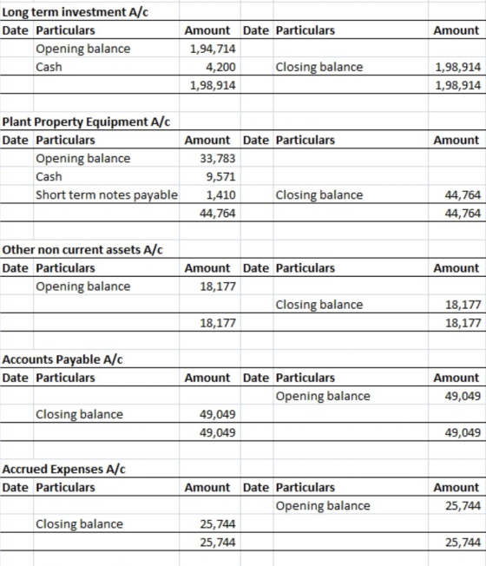Screen dimensions: 486x566
Task: Click the Accrued Expenses left total 25,744
Action: pyautogui.click(x=218, y=543)
